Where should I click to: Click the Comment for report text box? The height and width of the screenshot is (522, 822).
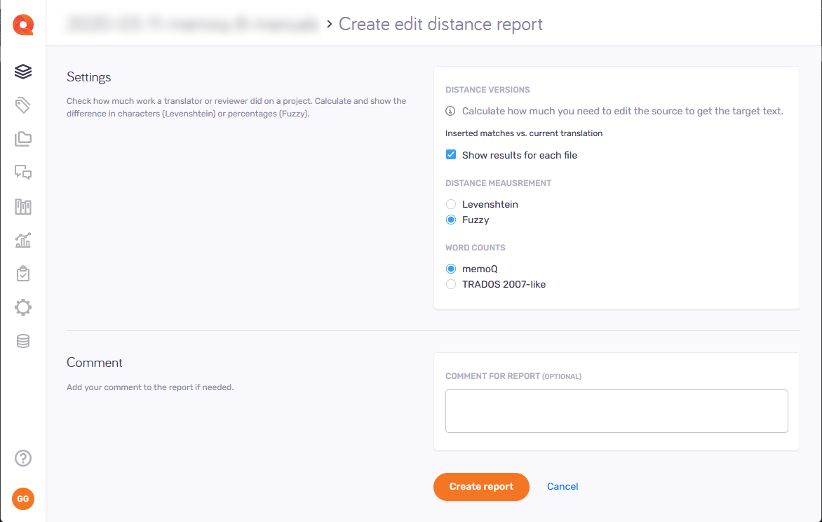pyautogui.click(x=616, y=411)
